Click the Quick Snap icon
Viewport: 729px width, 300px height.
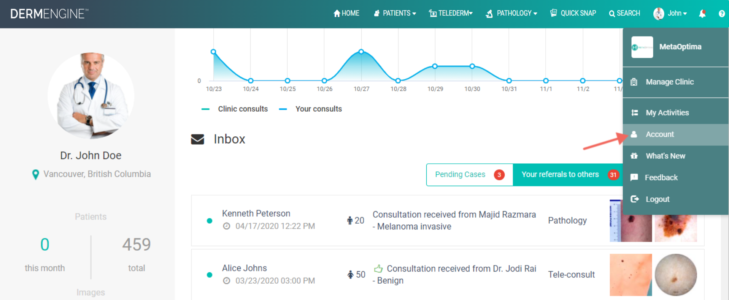tap(554, 13)
